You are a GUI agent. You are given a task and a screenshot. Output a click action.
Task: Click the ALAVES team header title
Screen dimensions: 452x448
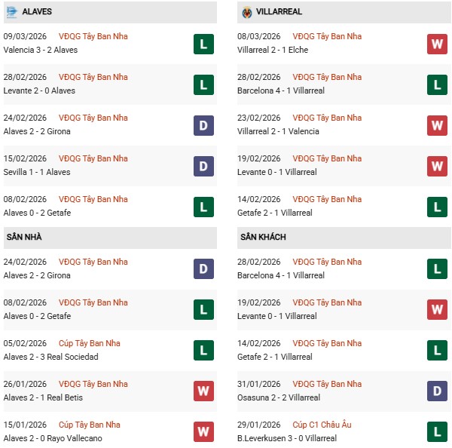click(37, 12)
